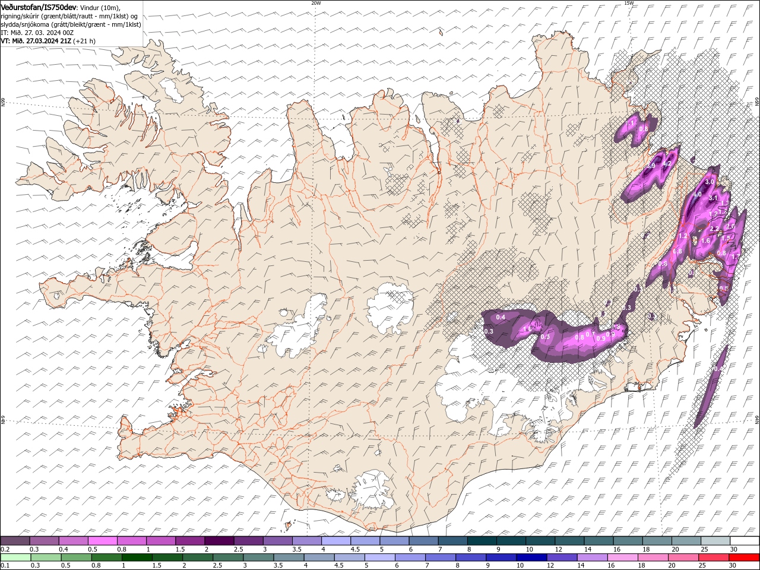
Task: Select the dark teal 8–9 snow legend swatch
Action: [x=482, y=541]
